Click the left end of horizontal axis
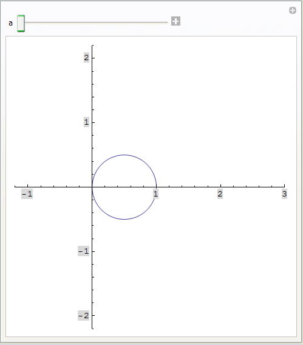The image size is (303, 345). pyautogui.click(x=15, y=187)
